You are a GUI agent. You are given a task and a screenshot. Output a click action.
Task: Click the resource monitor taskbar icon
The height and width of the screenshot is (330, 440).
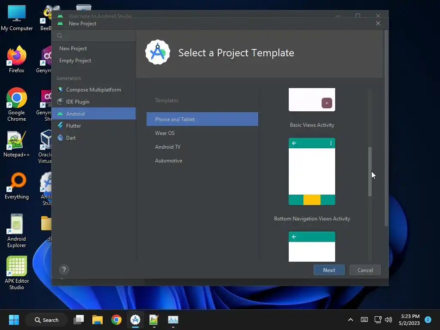click(x=173, y=320)
